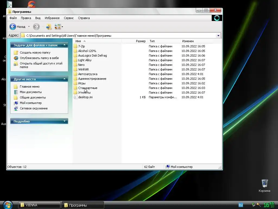Select the desktop.ini file icon
Viewport: 278px width, 209px height.
(75, 97)
